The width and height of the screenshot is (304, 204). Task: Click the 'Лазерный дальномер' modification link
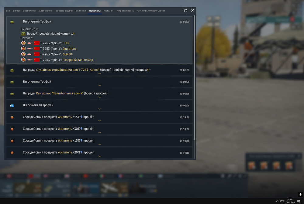(78, 60)
